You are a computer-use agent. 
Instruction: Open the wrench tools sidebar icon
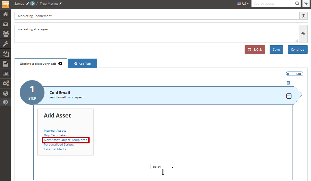6,44
